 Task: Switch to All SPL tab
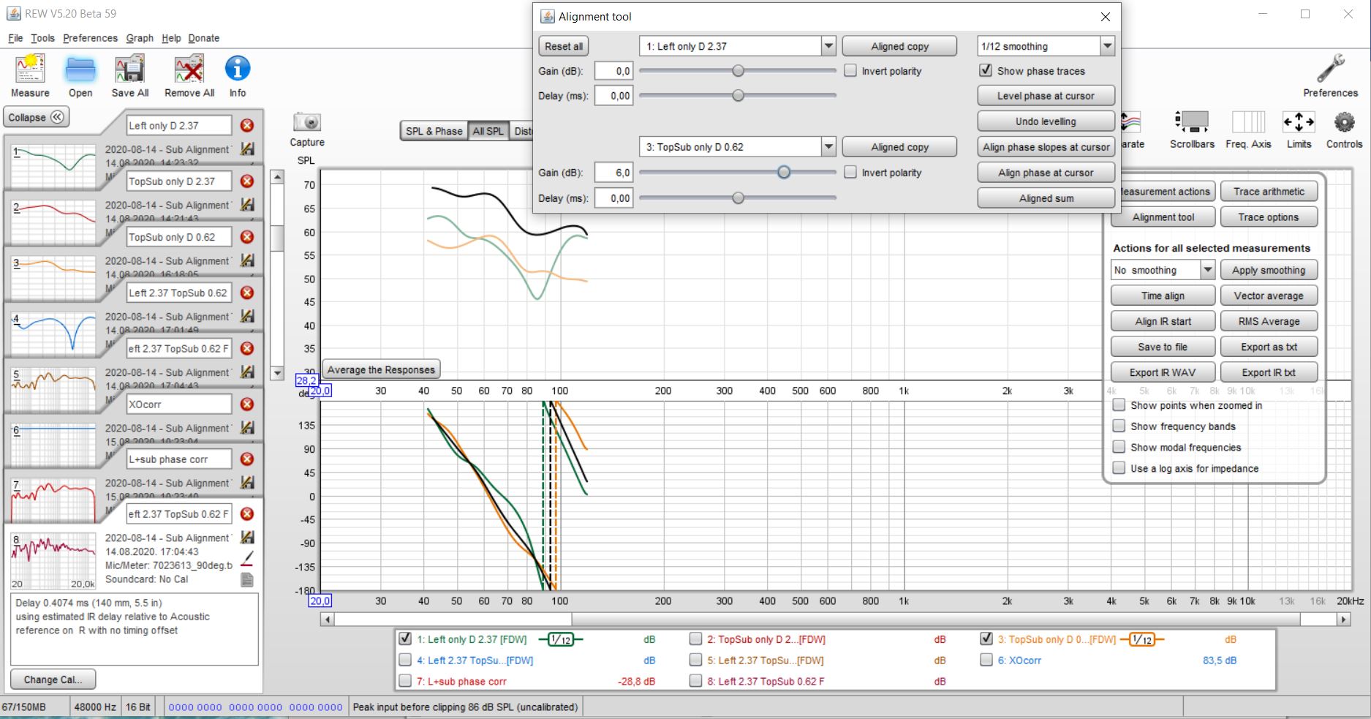(488, 132)
